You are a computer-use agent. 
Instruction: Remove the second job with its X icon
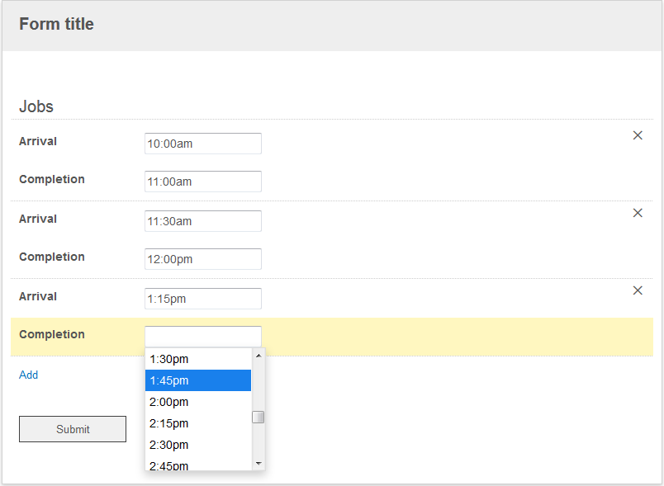(638, 213)
